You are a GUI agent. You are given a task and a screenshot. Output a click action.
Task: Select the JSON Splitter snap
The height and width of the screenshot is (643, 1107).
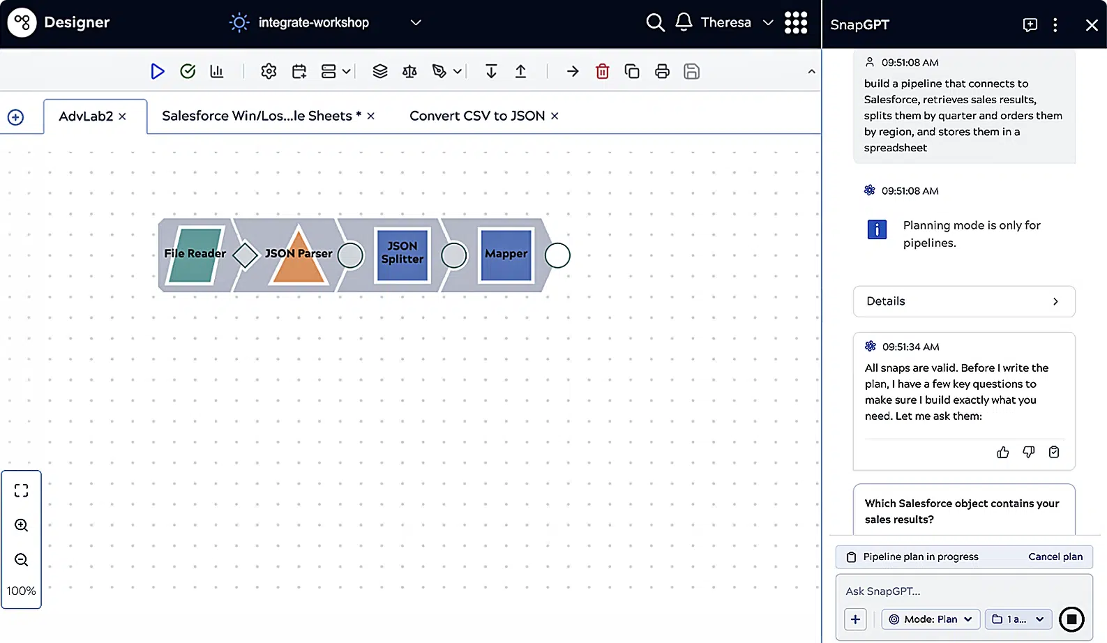click(x=402, y=255)
